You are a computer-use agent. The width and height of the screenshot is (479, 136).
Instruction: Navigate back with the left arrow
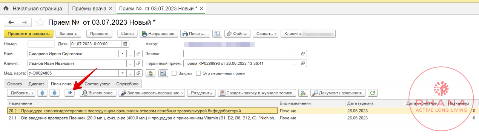coord(11,22)
